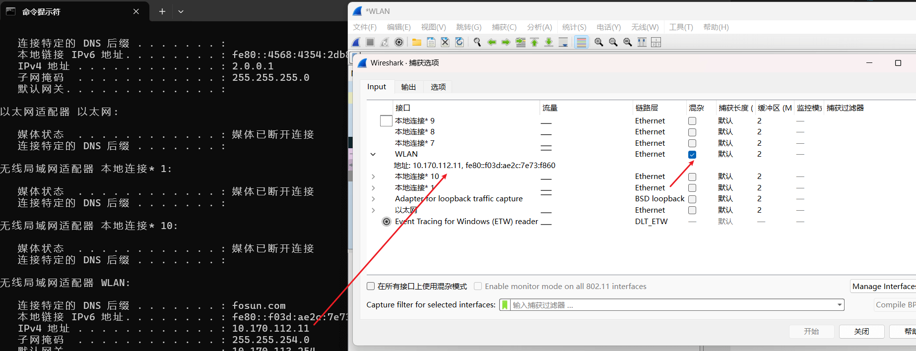Select Event Tracing for Windows (ETW) reader row

466,222
